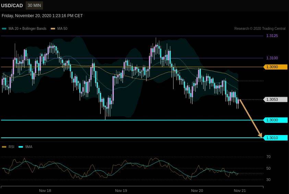
Task: Click the RSI 70 level label
Action: [x=268, y=157]
